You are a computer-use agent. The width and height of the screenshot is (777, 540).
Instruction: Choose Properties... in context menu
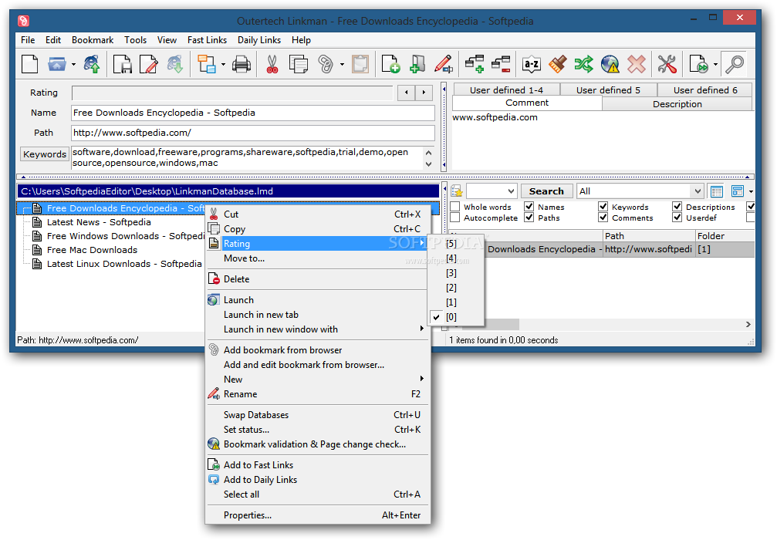318,515
